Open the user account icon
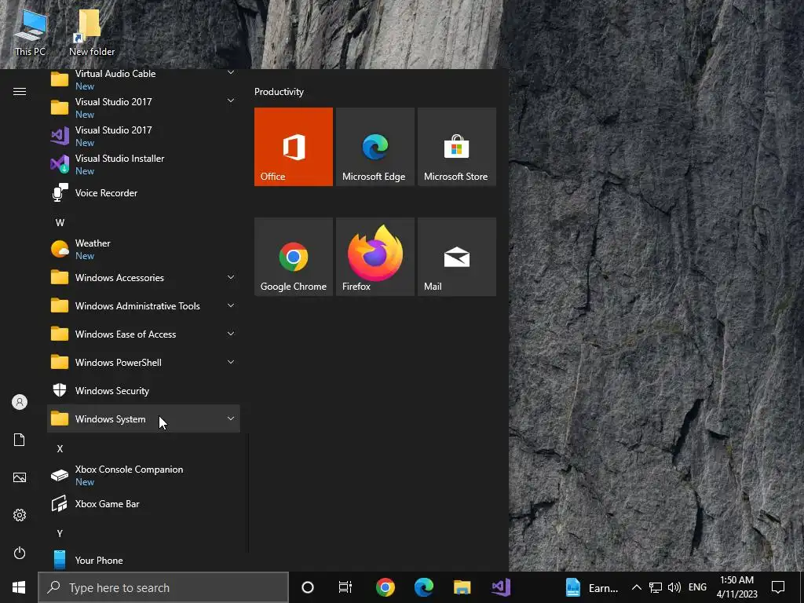 coord(20,402)
